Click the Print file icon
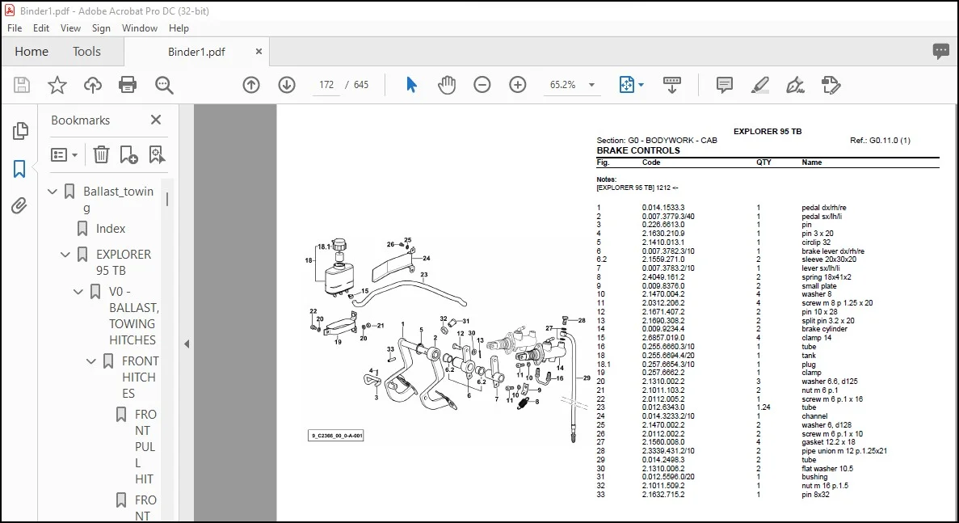Image resolution: width=959 pixels, height=523 pixels. (x=127, y=84)
